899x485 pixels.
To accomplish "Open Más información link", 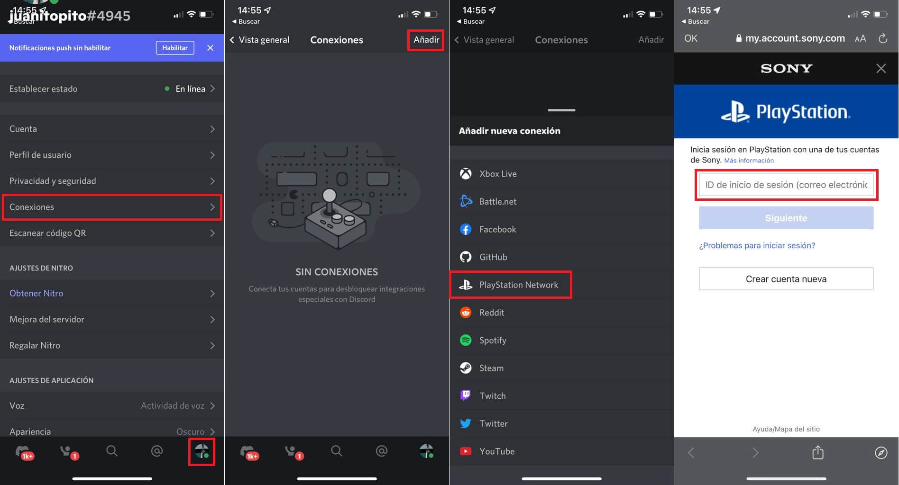I will [x=749, y=161].
